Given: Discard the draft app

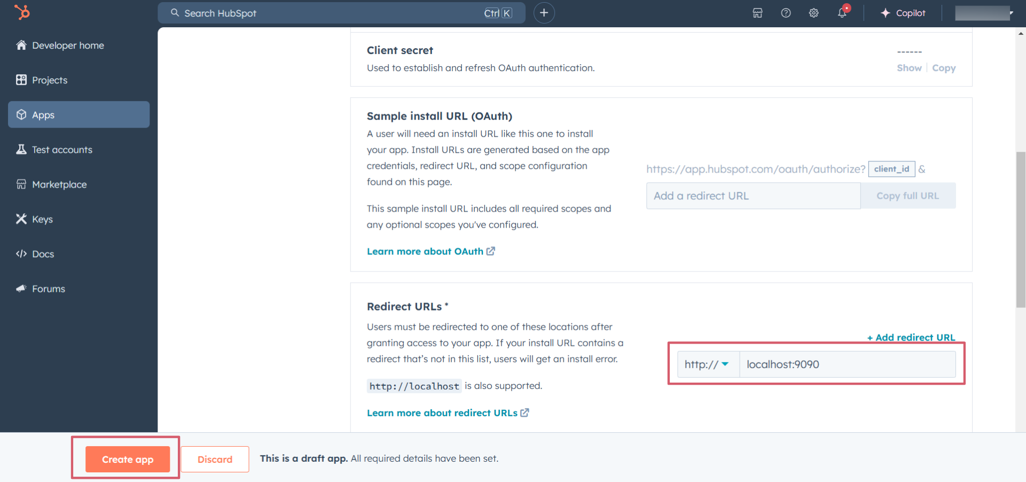Looking at the screenshot, I should [215, 459].
